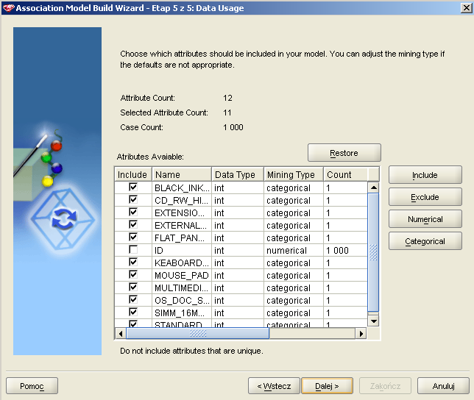474x400 pixels.
Task: Toggle the FLAT_PAN include checkbox
Action: 133,238
